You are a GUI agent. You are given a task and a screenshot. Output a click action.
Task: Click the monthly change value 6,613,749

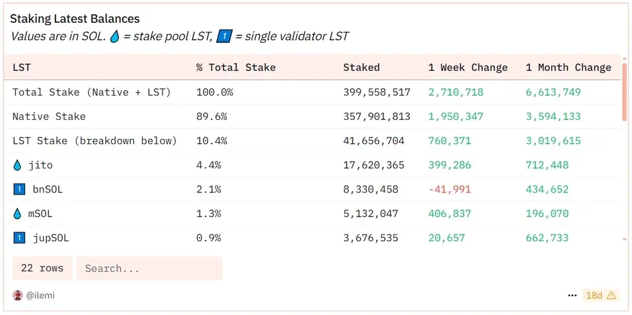[554, 92]
